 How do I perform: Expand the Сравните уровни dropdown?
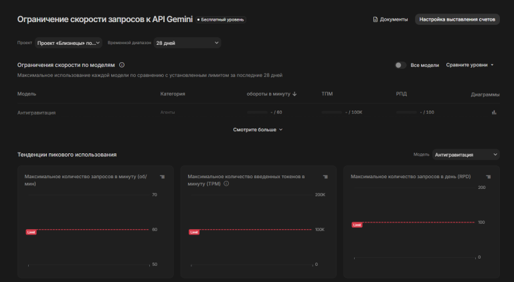click(x=470, y=65)
